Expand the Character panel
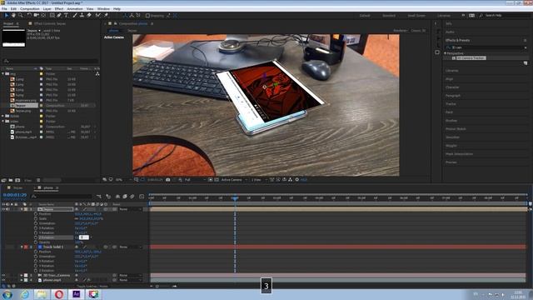The width and height of the screenshot is (533, 300). coord(452,87)
